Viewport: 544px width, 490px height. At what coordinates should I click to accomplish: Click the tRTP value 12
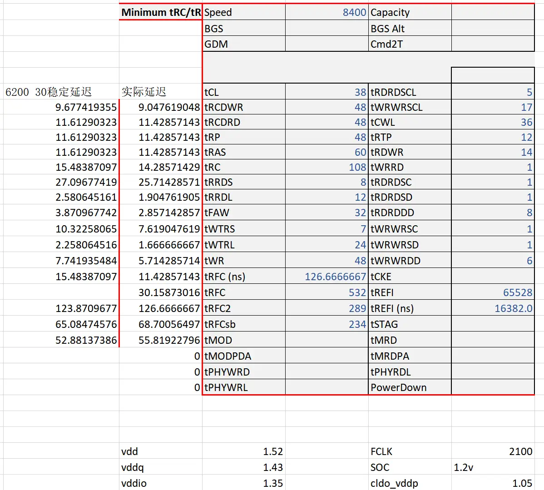(x=493, y=137)
